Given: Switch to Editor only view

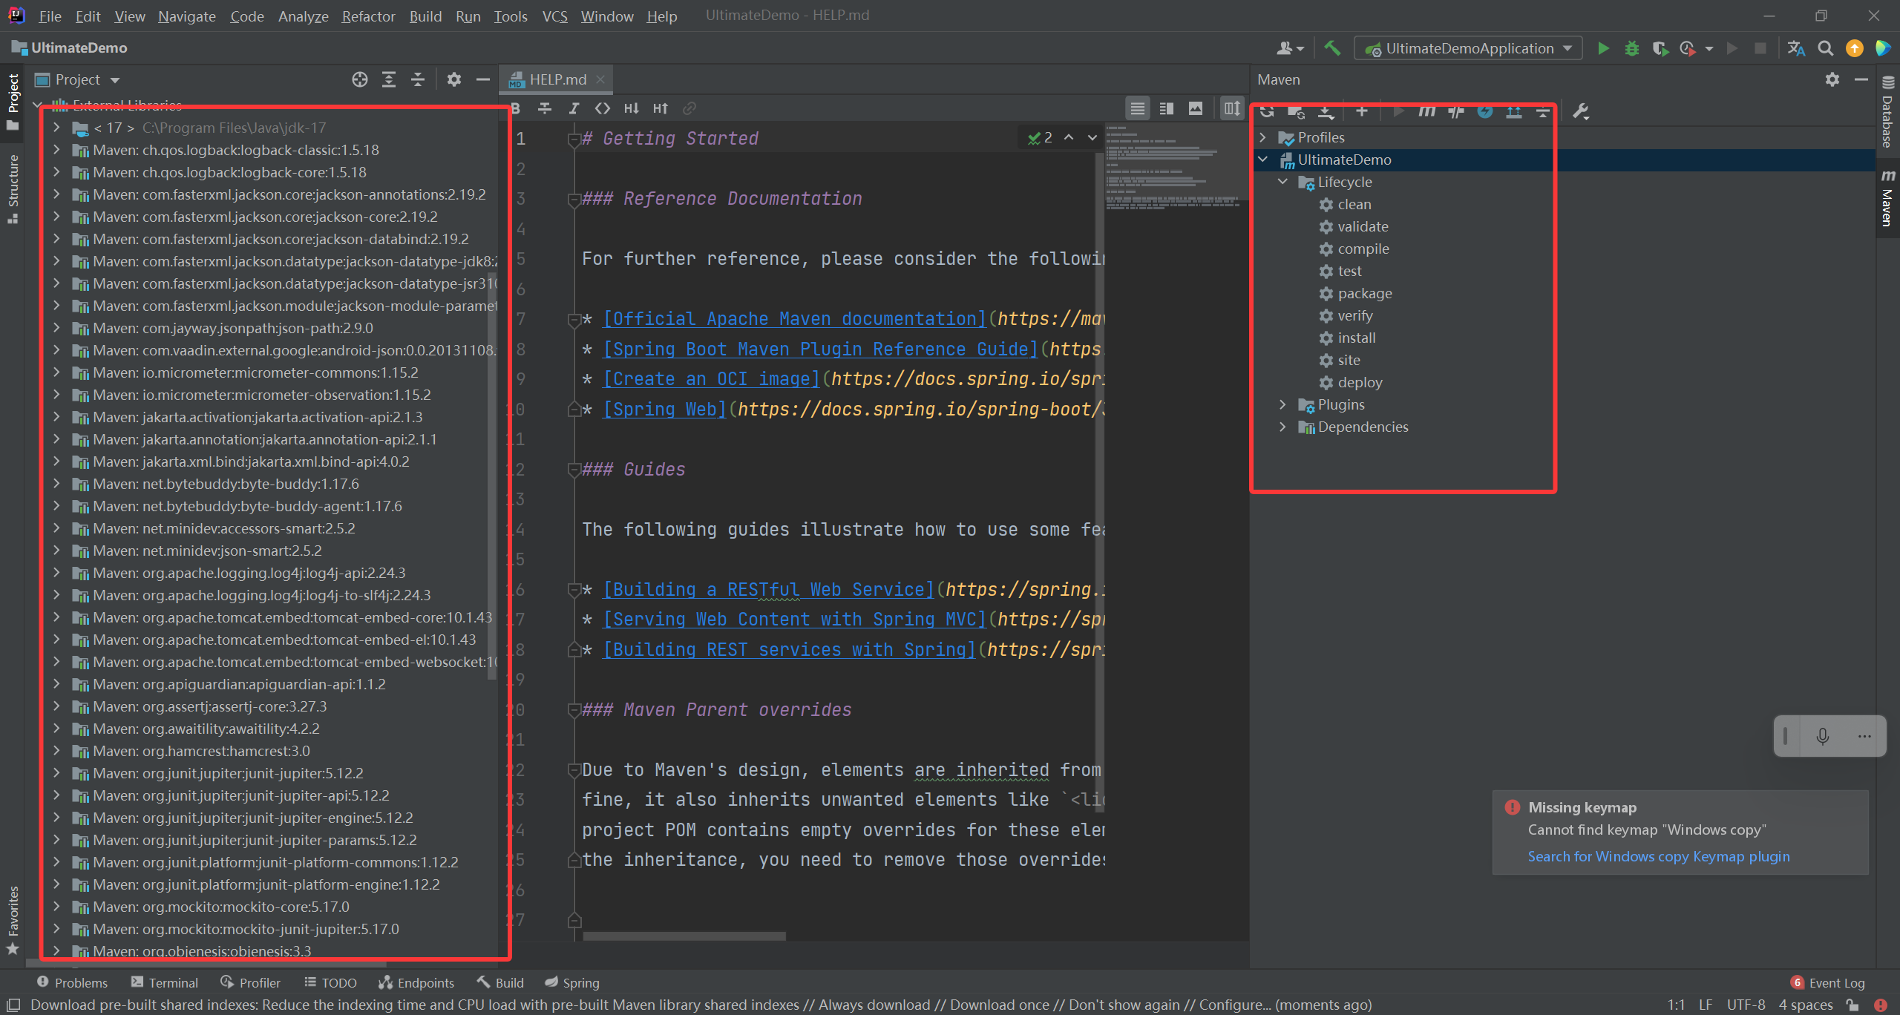Looking at the screenshot, I should click(x=1138, y=108).
